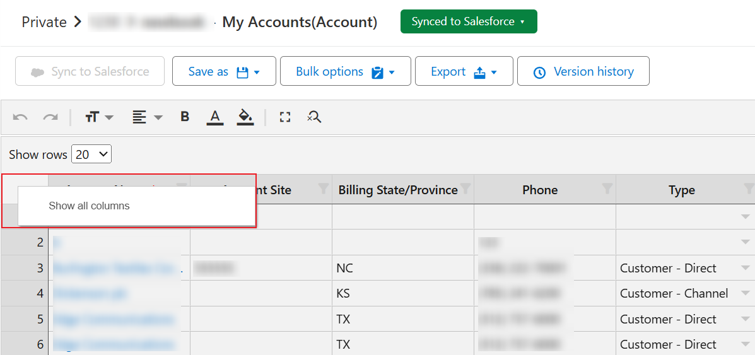Undo the last edit
The width and height of the screenshot is (755, 355).
[20, 117]
